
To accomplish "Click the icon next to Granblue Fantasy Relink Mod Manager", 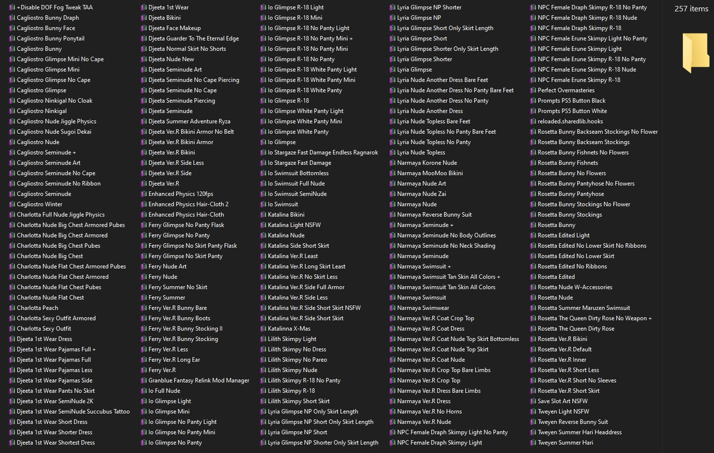I will (x=144, y=380).
